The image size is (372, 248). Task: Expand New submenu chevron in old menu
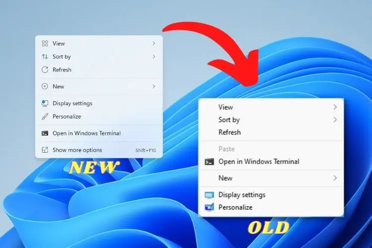point(335,178)
